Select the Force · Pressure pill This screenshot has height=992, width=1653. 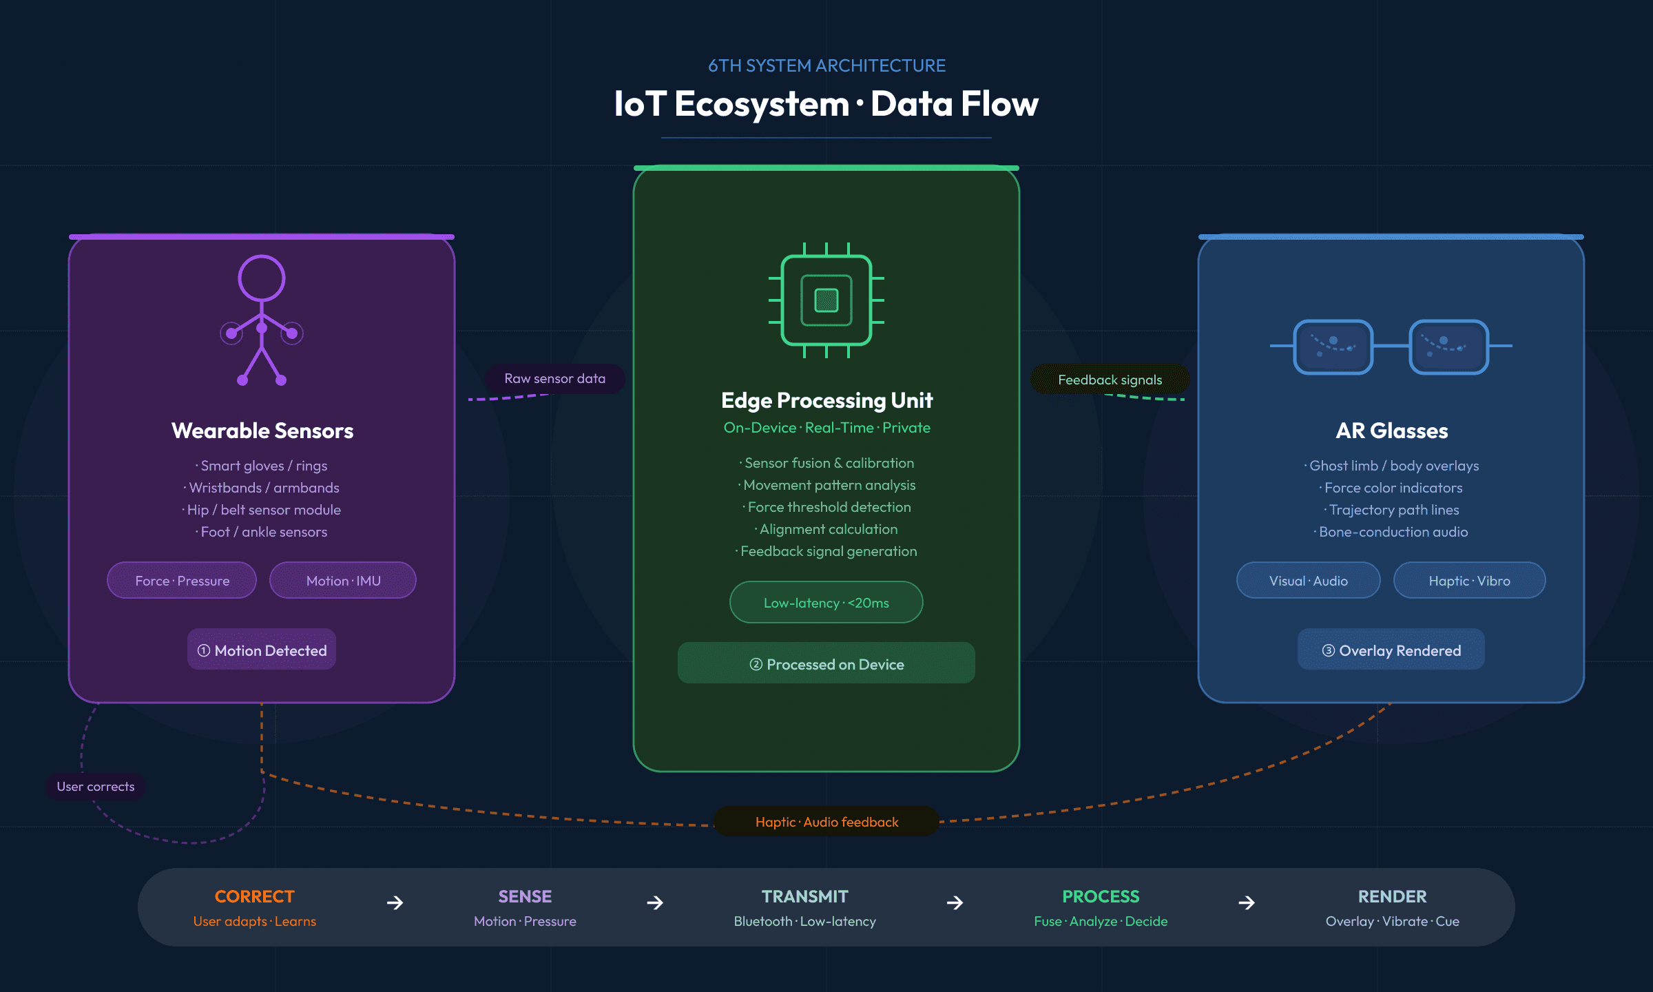[182, 580]
